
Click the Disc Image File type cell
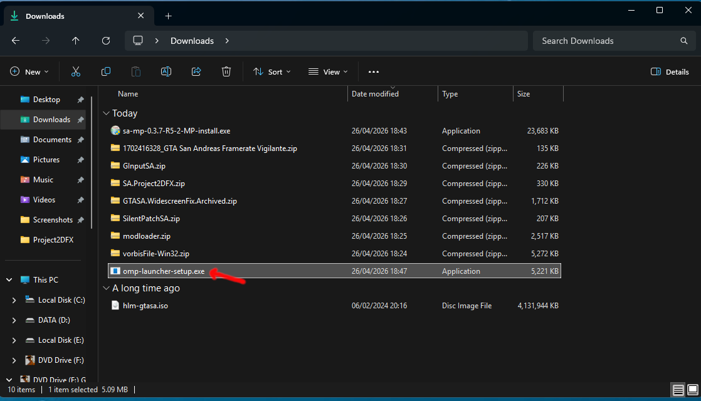click(466, 305)
